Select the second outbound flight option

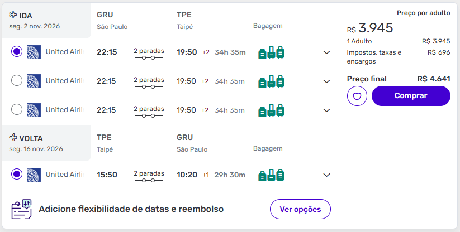(x=17, y=81)
